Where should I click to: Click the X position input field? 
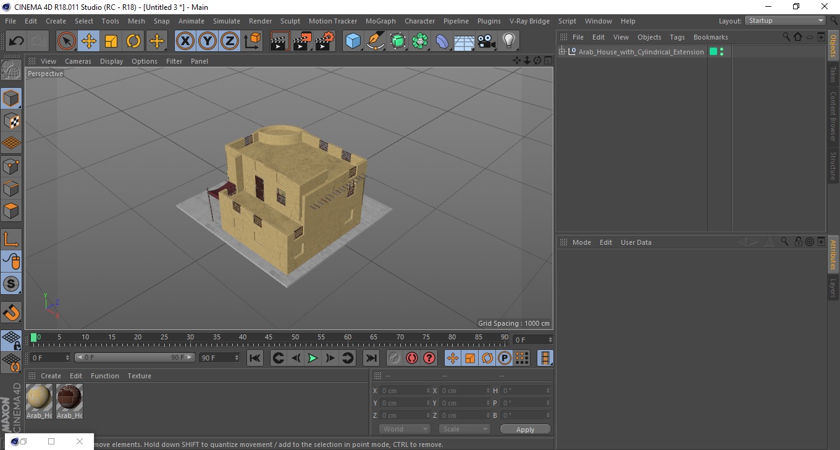[x=405, y=391]
